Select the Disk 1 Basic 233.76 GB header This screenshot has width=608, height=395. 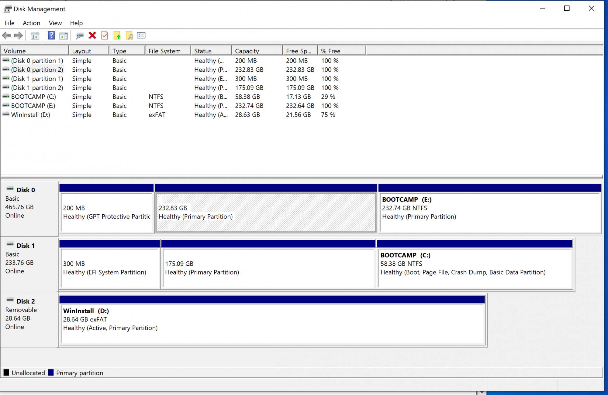point(29,264)
